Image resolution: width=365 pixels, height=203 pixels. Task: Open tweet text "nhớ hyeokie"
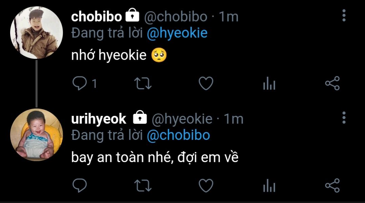[108, 55]
